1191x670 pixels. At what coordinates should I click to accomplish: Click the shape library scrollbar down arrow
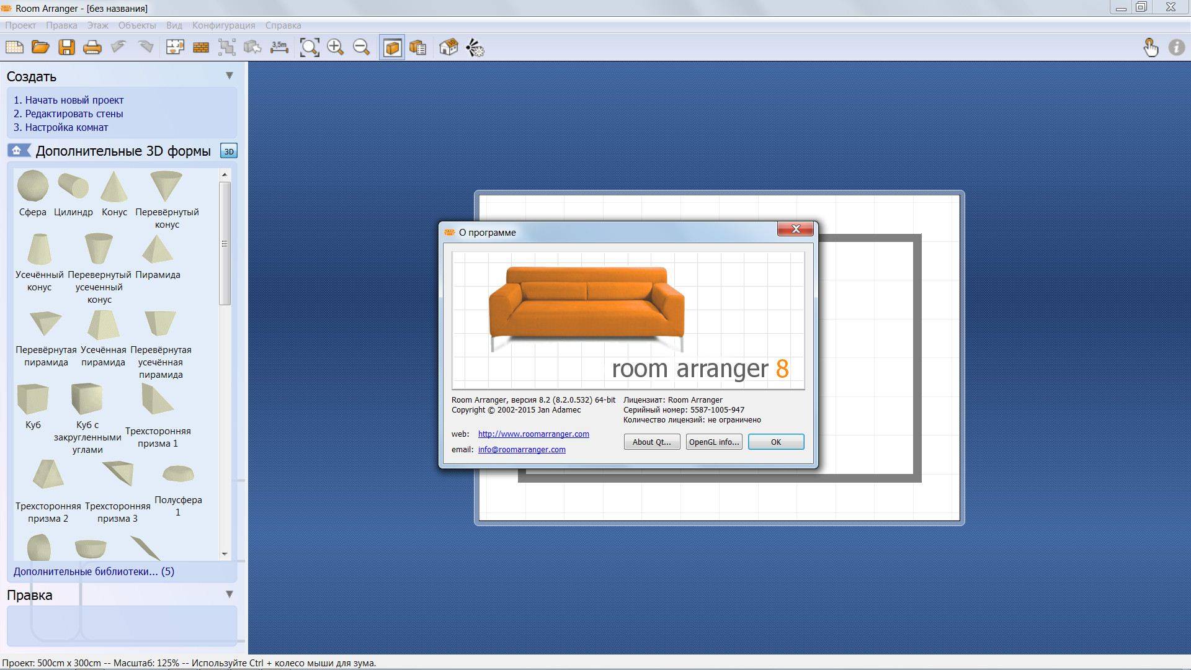point(225,553)
